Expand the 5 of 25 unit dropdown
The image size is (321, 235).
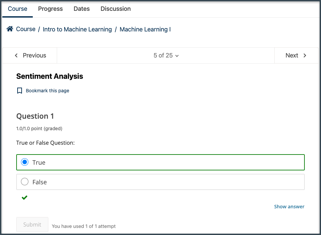coord(166,55)
